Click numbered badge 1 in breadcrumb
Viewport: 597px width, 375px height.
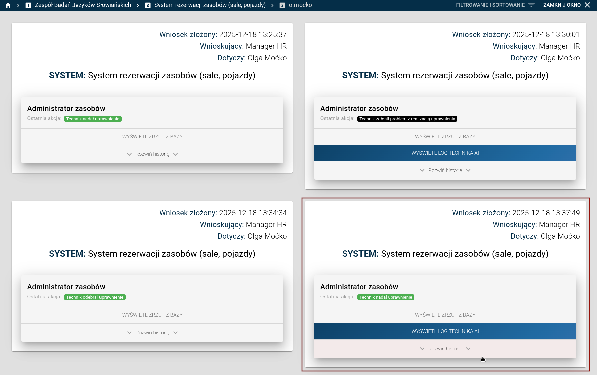[28, 5]
